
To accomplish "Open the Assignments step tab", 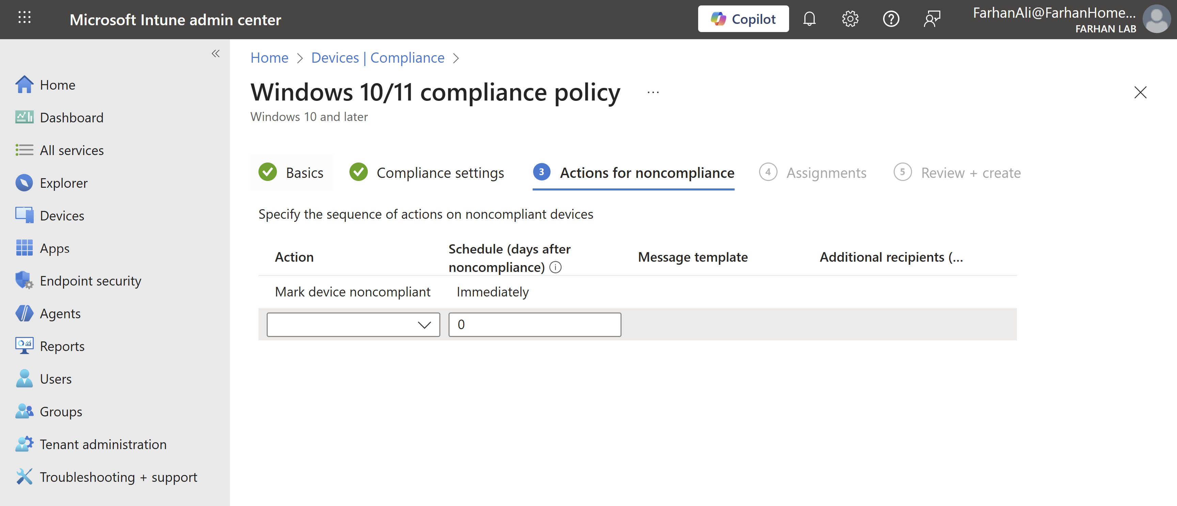I will 813,173.
